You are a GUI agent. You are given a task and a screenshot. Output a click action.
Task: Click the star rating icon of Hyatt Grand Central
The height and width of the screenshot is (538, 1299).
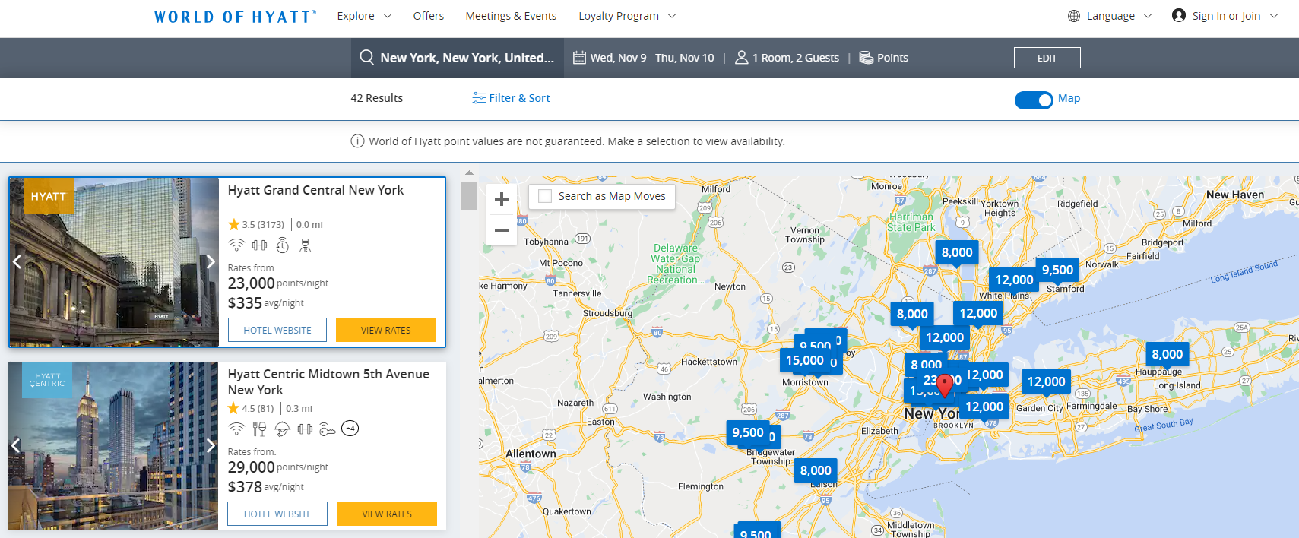point(234,224)
